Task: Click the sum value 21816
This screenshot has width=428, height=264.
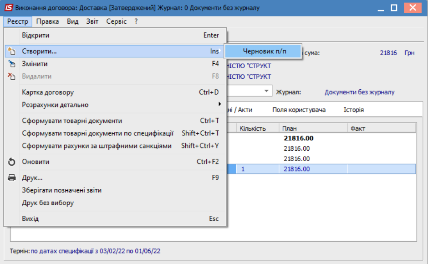Action: tap(388, 53)
